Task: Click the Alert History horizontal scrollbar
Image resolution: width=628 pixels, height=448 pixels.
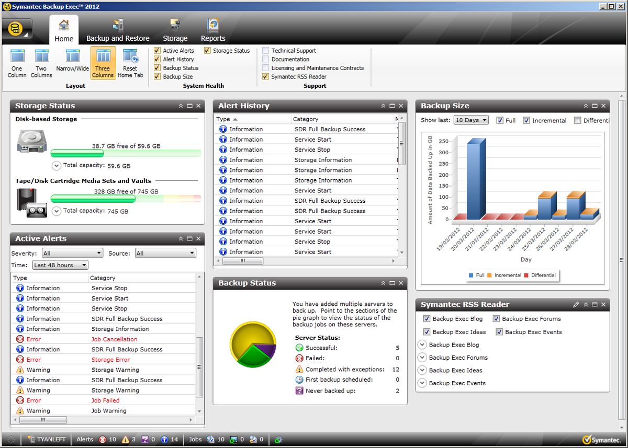Action: point(243,260)
